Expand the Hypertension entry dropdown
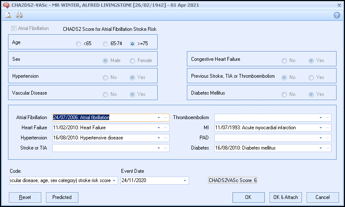This screenshot has width=345, height=207. click(x=159, y=138)
